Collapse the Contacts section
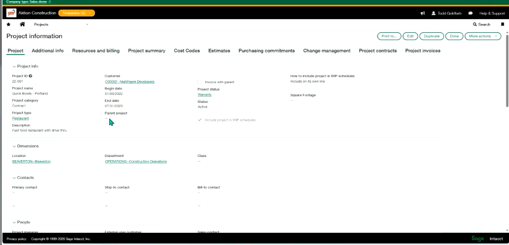Viewport: 509px width, 245px height. (x=14, y=178)
